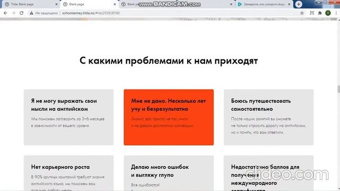Click text 'Мы поможем заговорить за 3-6 месяцев'
This screenshot has width=340, height=191.
point(68,119)
